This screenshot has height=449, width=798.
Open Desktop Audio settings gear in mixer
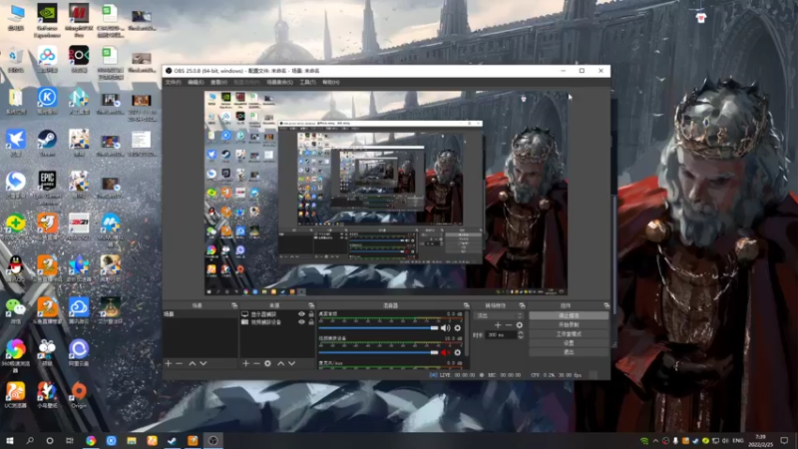click(x=457, y=328)
